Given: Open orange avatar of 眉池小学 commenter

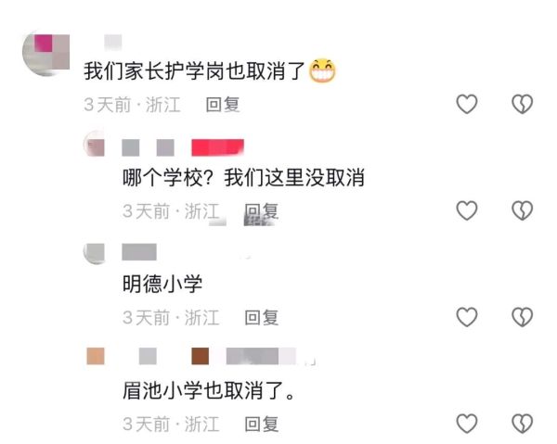Looking at the screenshot, I should (x=96, y=356).
